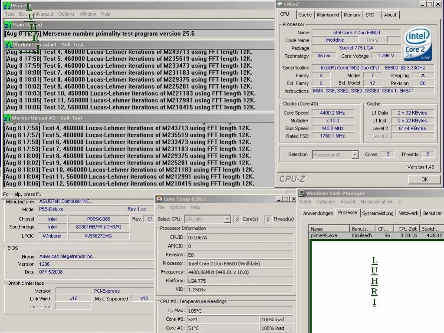Image resolution: width=444 pixels, height=333 pixels.
Task: Click the Core Voltage value 1.296 V
Action: coord(386,56)
